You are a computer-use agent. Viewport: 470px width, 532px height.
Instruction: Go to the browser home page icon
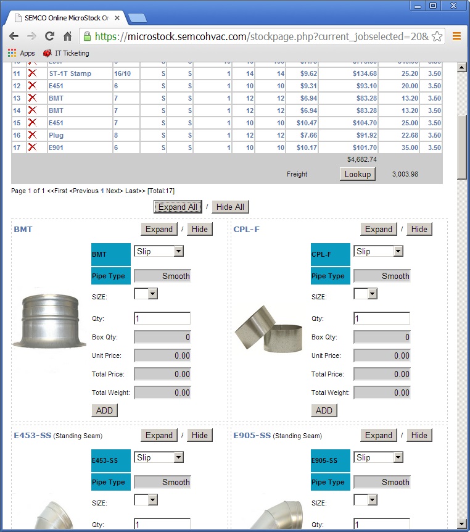pos(68,36)
